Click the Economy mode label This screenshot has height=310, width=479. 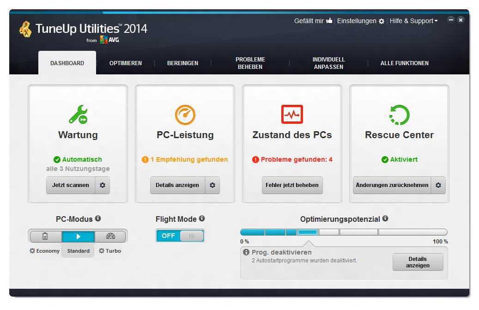coord(48,251)
